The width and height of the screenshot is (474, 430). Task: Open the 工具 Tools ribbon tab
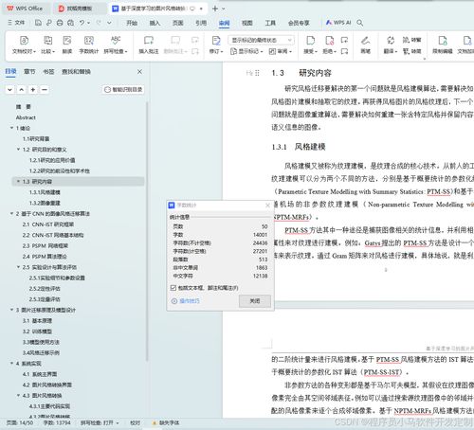270,23
